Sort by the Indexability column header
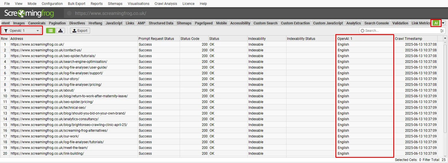 coord(267,38)
